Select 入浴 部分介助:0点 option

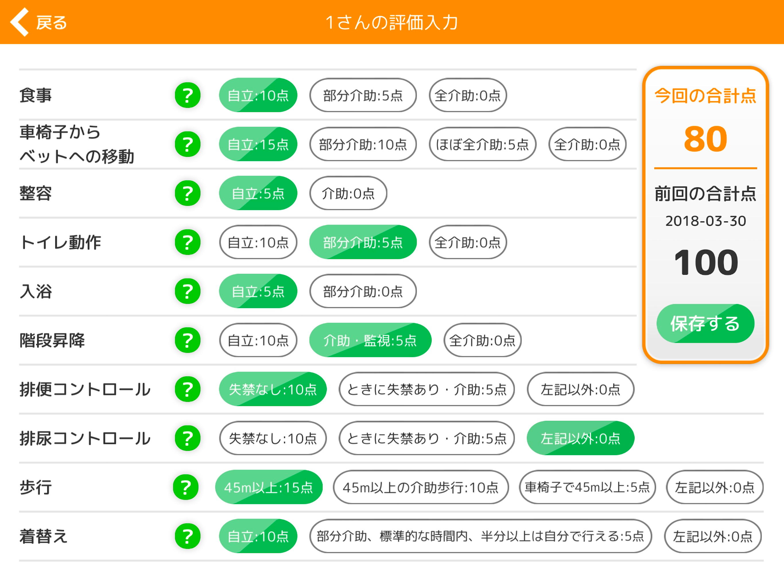click(363, 291)
